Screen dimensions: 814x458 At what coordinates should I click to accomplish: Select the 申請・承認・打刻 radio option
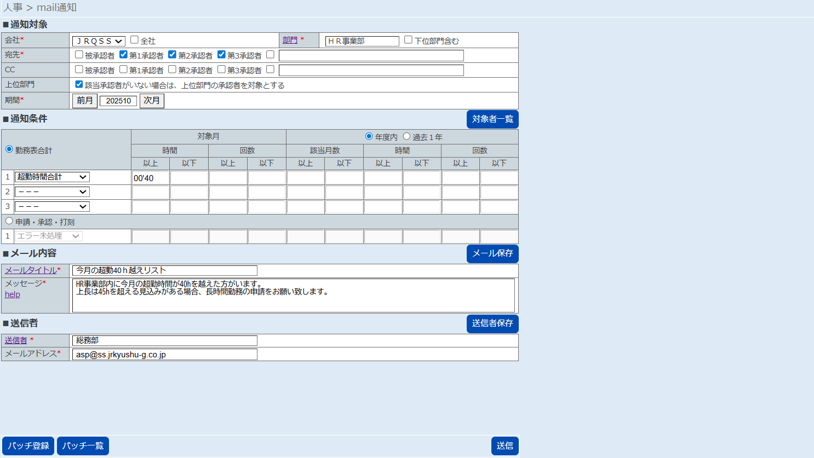click(9, 221)
